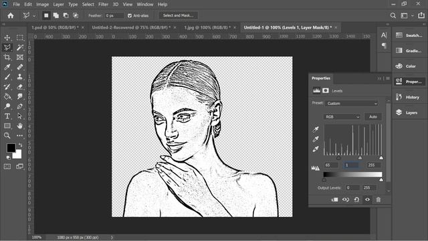The height and width of the screenshot is (241, 428).
Task: Open the tool preset picker arrow
Action: [34, 16]
